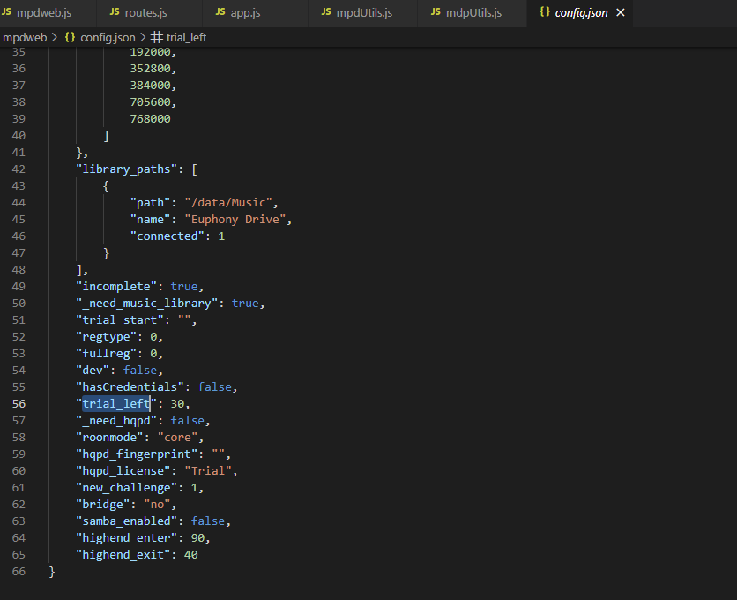Select the app.js editor tab
737x600 pixels.
pos(245,12)
